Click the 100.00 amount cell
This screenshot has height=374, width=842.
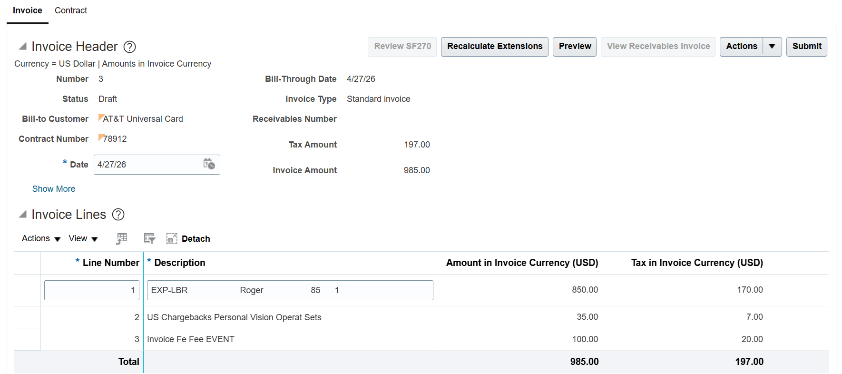(x=585, y=339)
